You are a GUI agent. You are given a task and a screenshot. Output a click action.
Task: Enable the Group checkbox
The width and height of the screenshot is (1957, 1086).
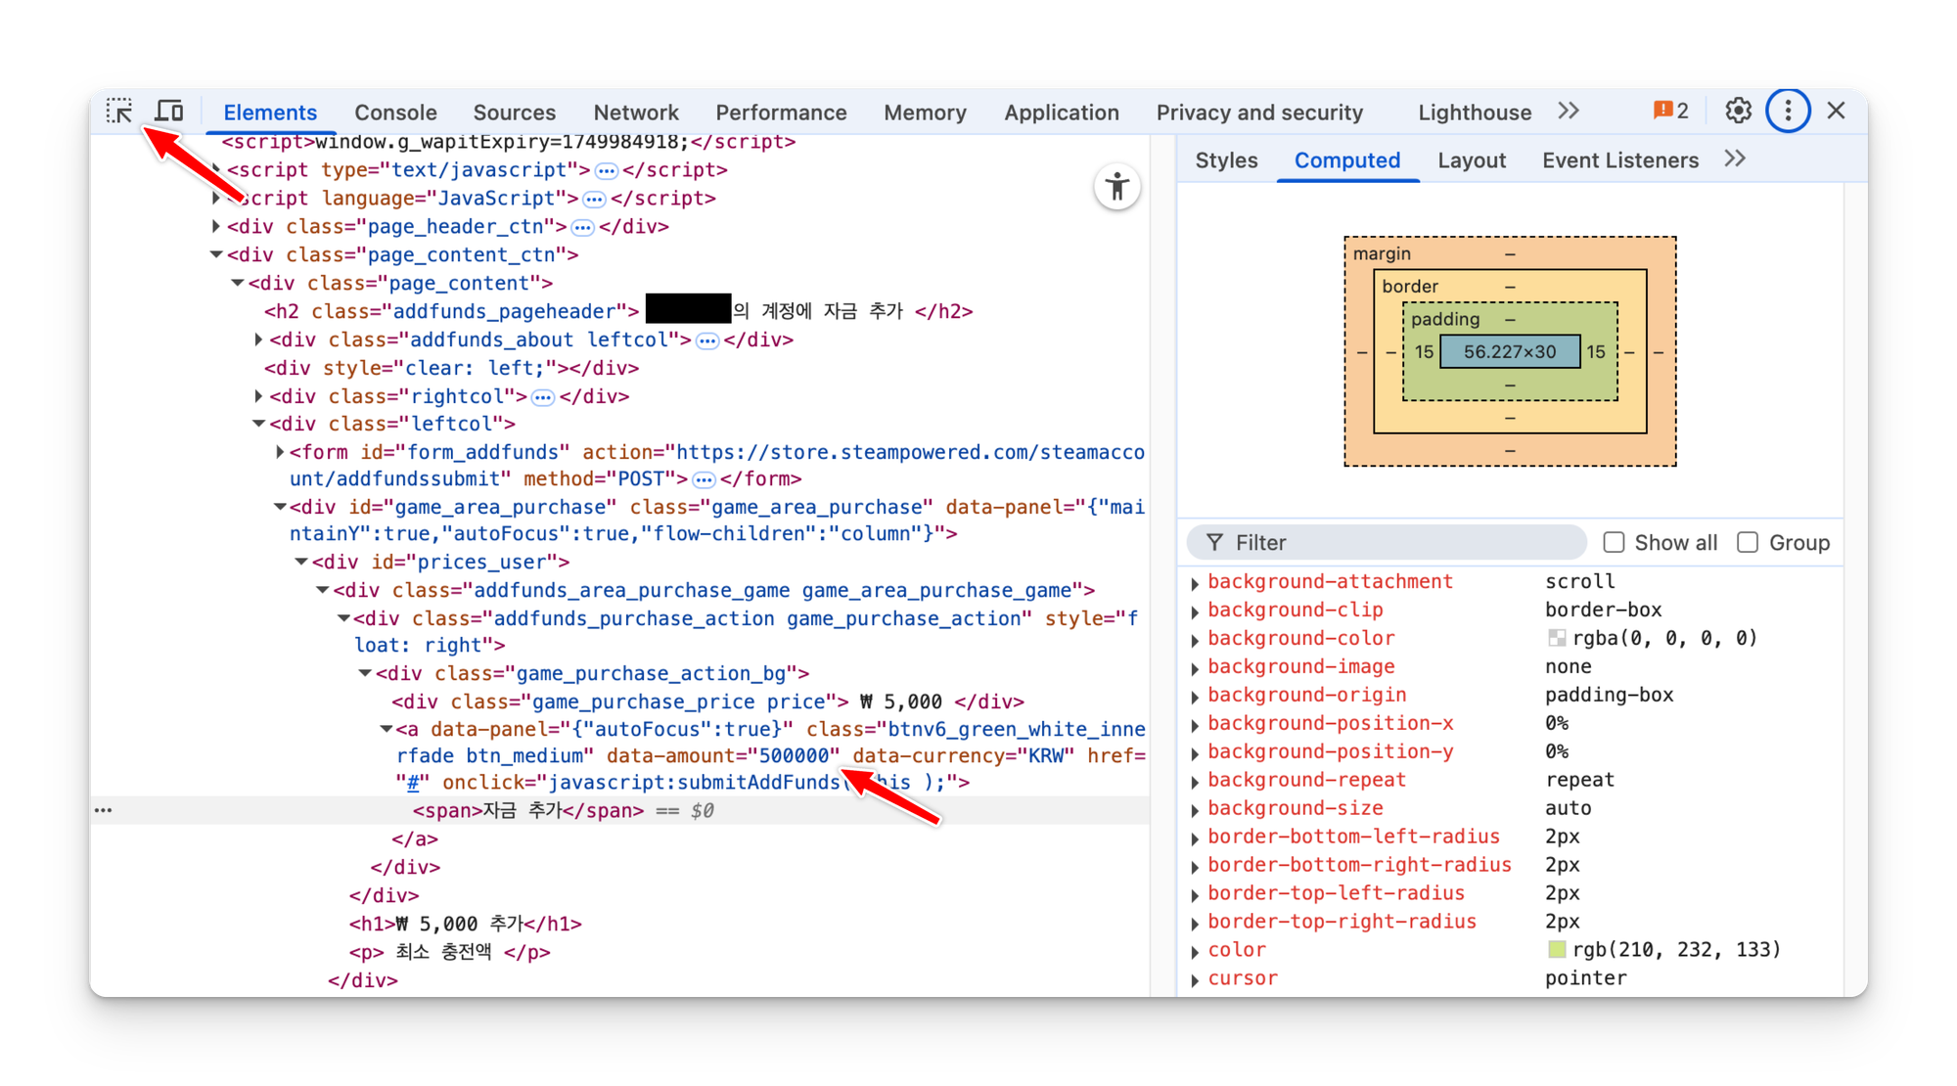[1748, 543]
